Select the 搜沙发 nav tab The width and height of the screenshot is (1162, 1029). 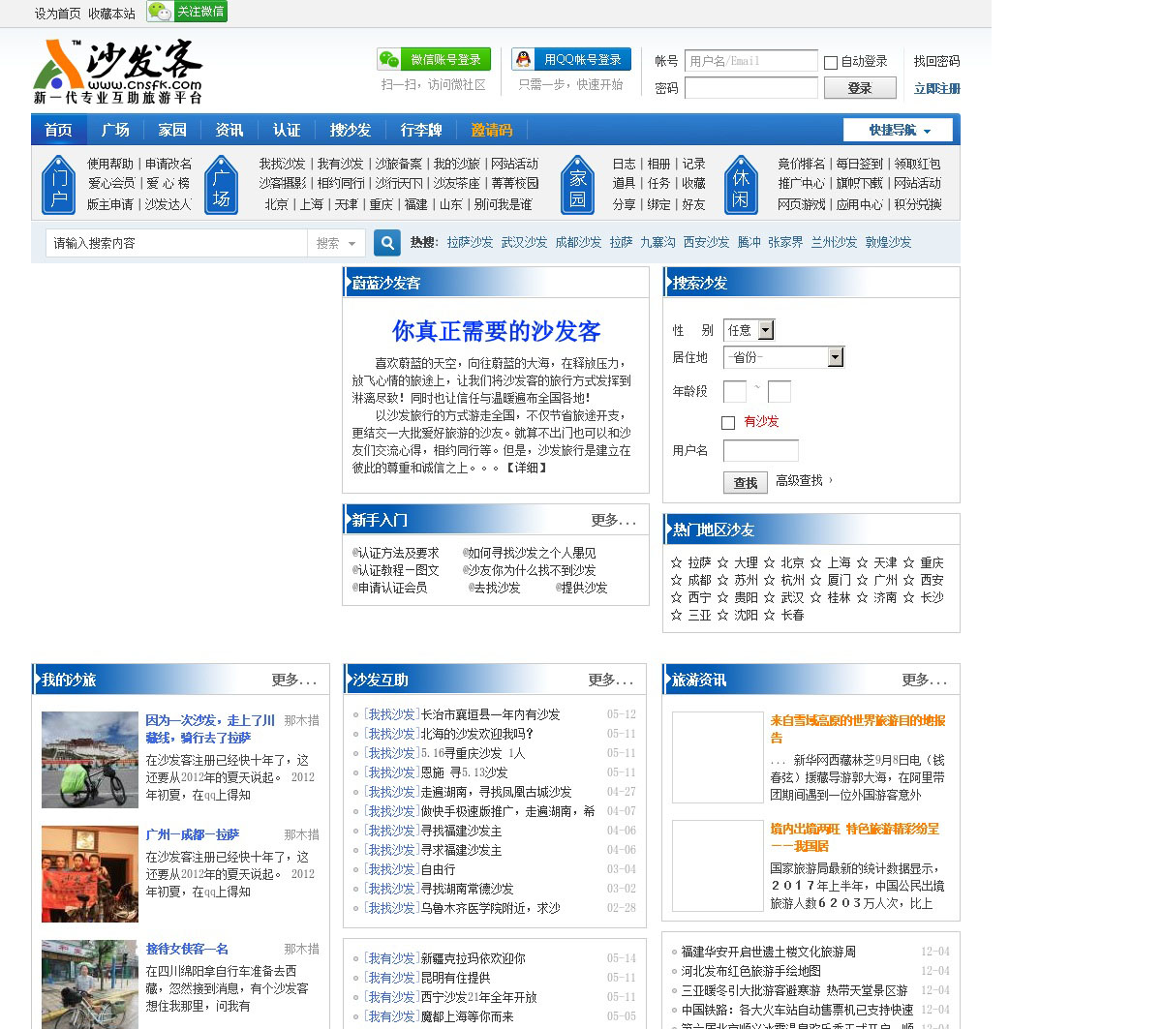pyautogui.click(x=351, y=130)
